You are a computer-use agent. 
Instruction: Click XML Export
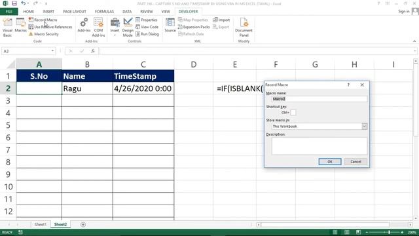pyautogui.click(x=221, y=27)
